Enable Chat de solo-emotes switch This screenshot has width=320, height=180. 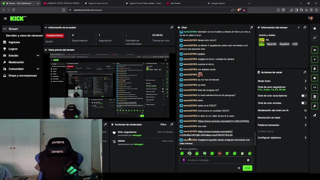tap(303, 103)
